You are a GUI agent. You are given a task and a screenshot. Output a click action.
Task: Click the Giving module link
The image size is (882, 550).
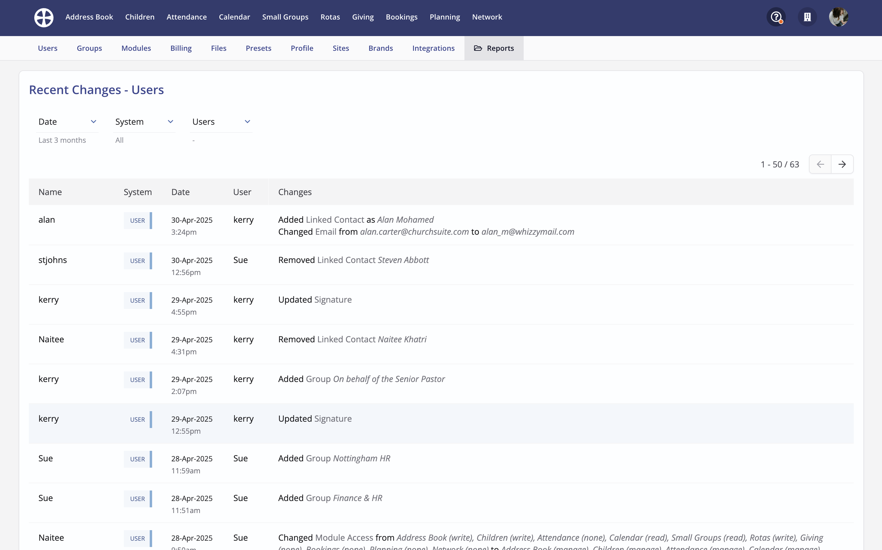point(363,17)
